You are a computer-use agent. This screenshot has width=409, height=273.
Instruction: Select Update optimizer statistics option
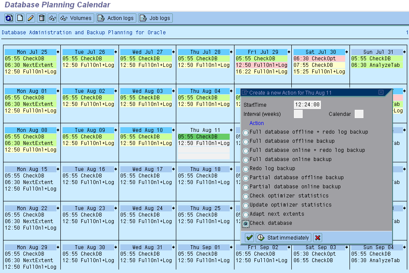pos(246,205)
